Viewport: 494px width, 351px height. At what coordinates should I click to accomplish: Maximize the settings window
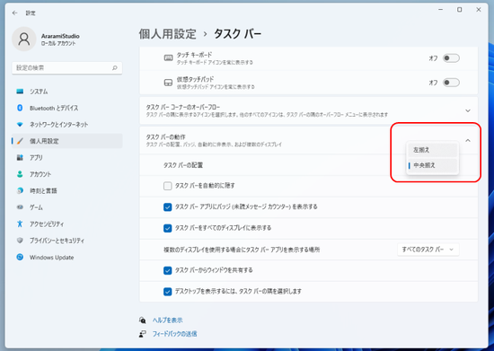tap(460, 10)
